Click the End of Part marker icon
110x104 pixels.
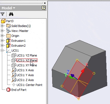8,90
